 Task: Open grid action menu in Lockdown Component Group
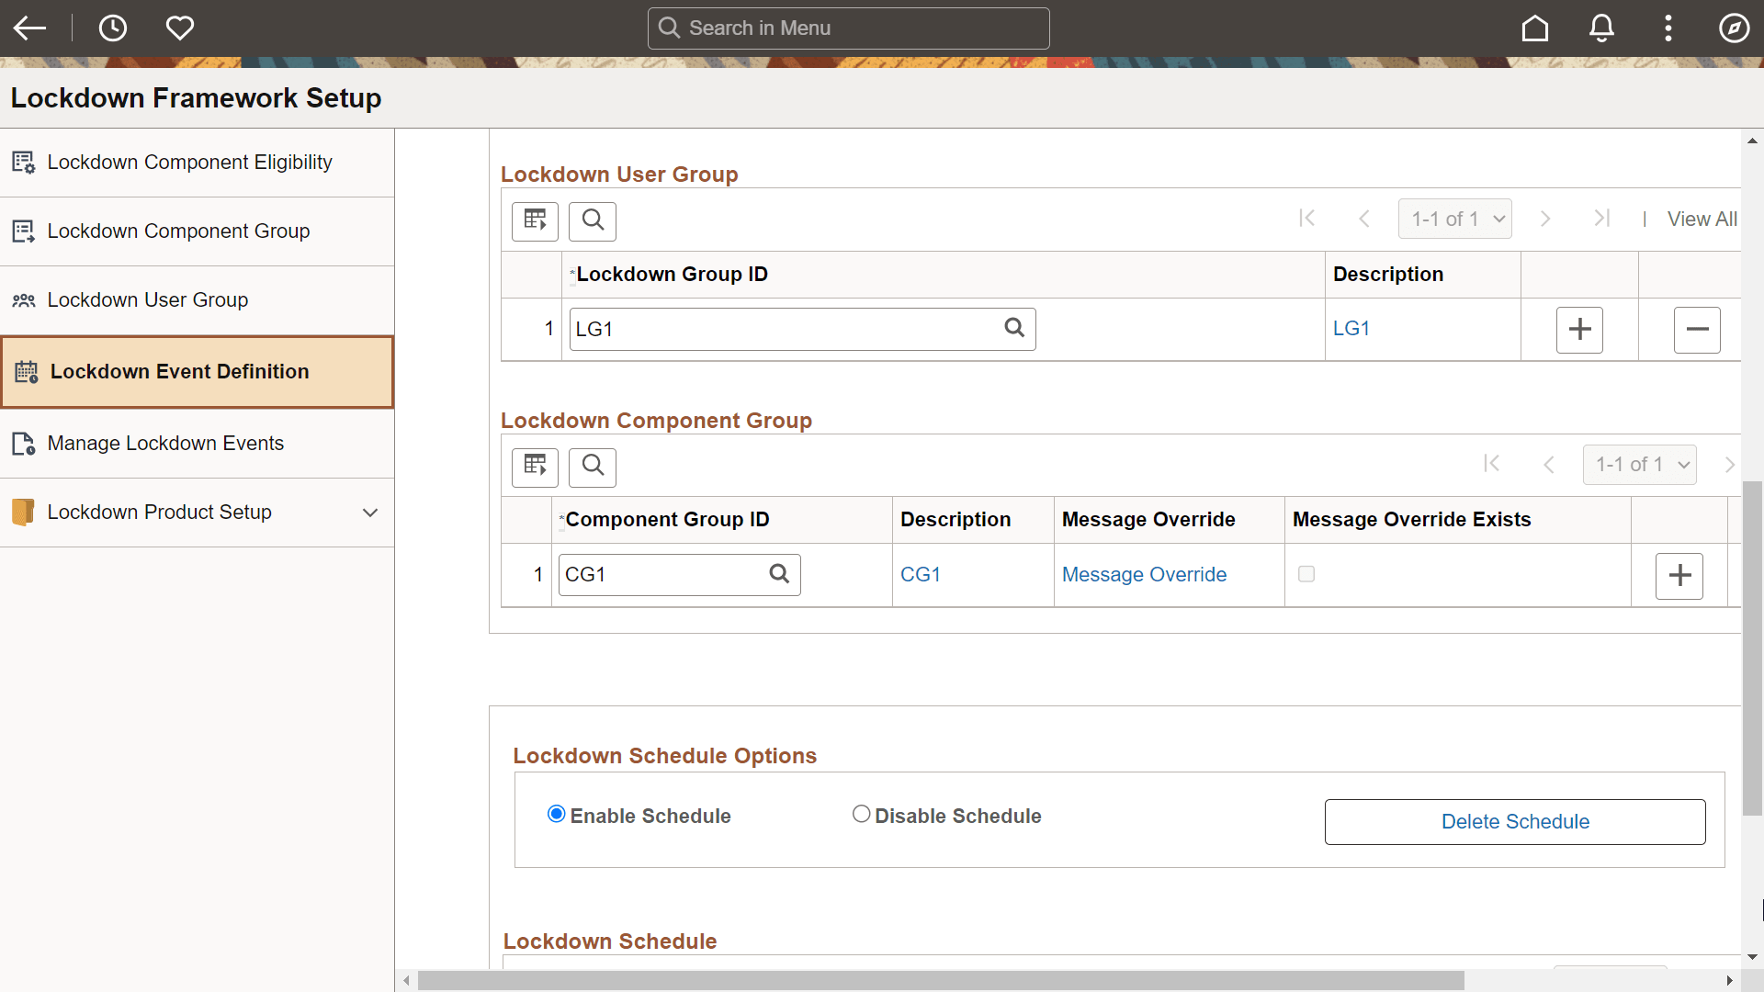(x=535, y=467)
